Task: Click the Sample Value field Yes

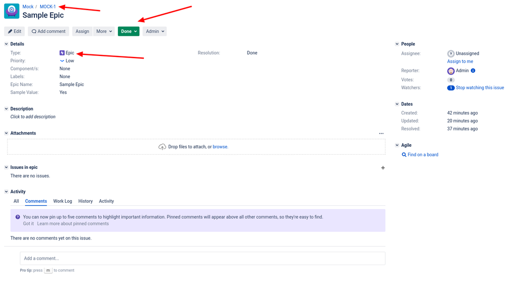Action: tap(63, 92)
